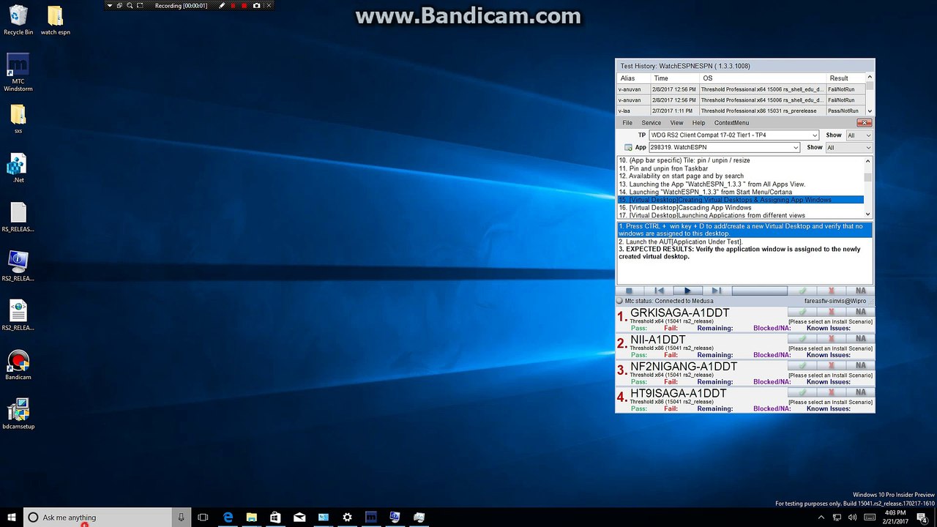Pass machine HT9ISAGA-A1DDT with the check button
937x527 pixels.
[802, 392]
